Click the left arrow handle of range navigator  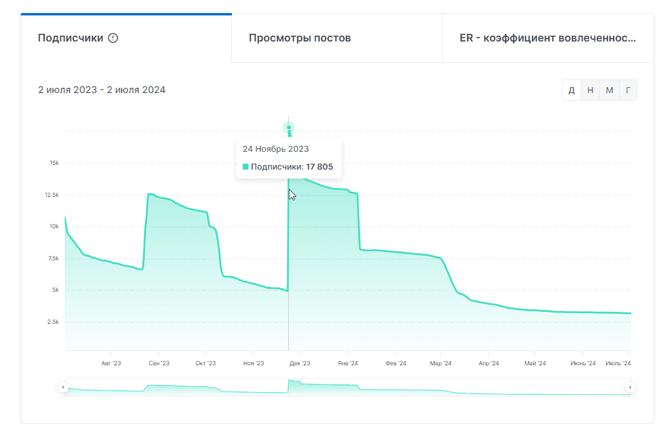pos(63,387)
